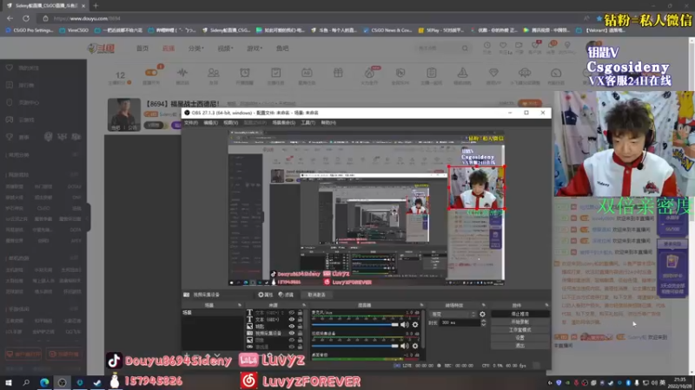Click 鱼吧 in Douyu navigation

(x=281, y=49)
